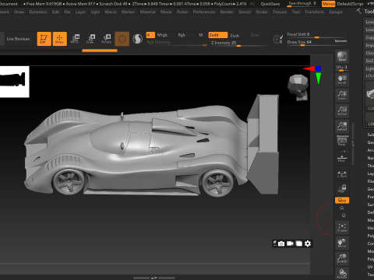Viewport: 374px width, 280px height.
Task: Open the Draw menu
Action: click(19, 12)
